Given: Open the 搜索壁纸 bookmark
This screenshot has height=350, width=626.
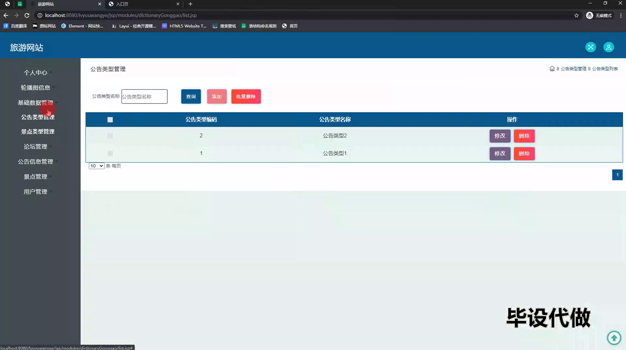Looking at the screenshot, I should click(224, 26).
